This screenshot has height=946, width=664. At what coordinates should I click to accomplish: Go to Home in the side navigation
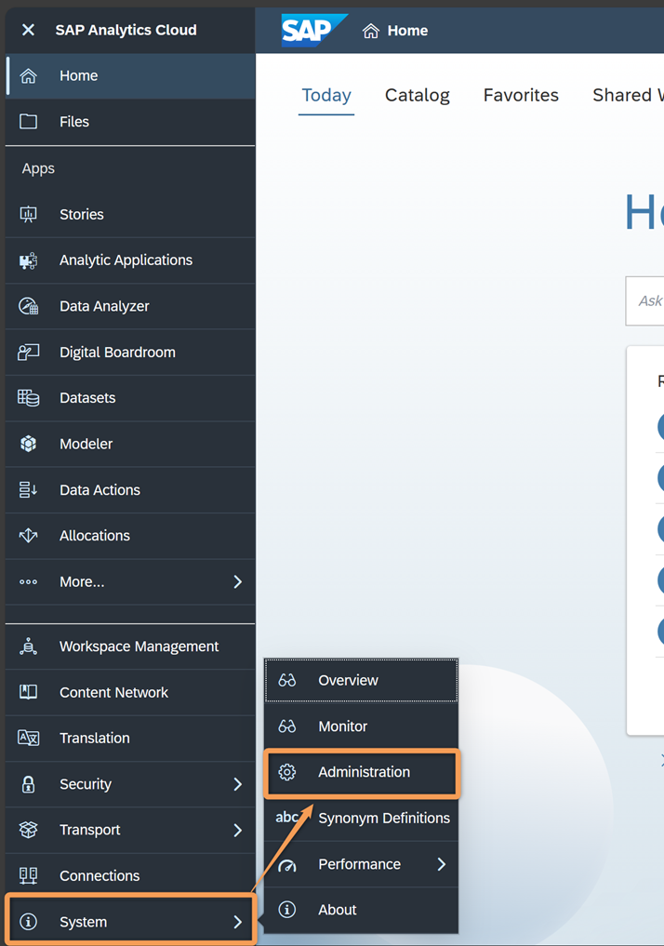pos(130,75)
